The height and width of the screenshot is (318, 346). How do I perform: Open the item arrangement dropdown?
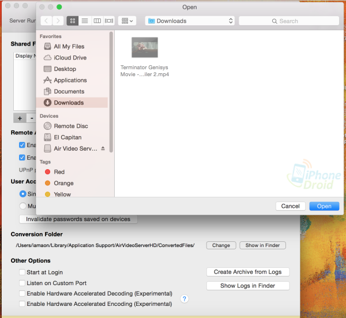[x=127, y=21]
